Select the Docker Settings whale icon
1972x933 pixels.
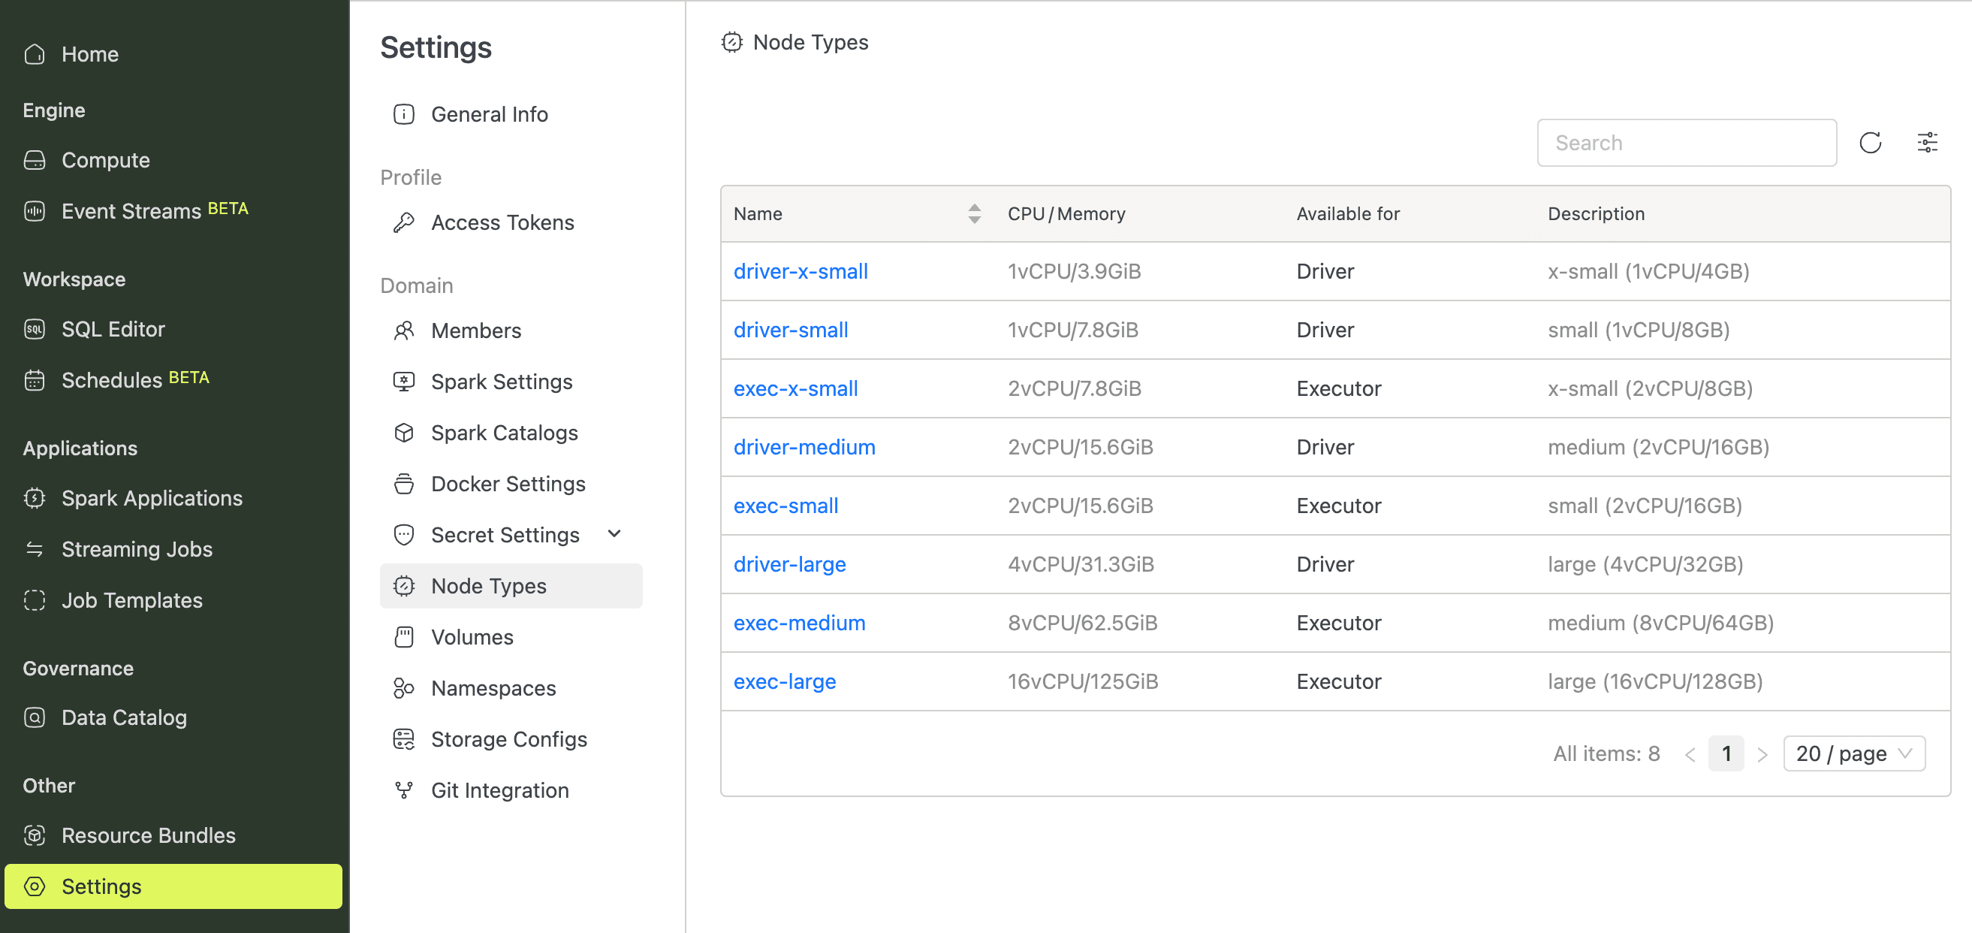coord(404,483)
